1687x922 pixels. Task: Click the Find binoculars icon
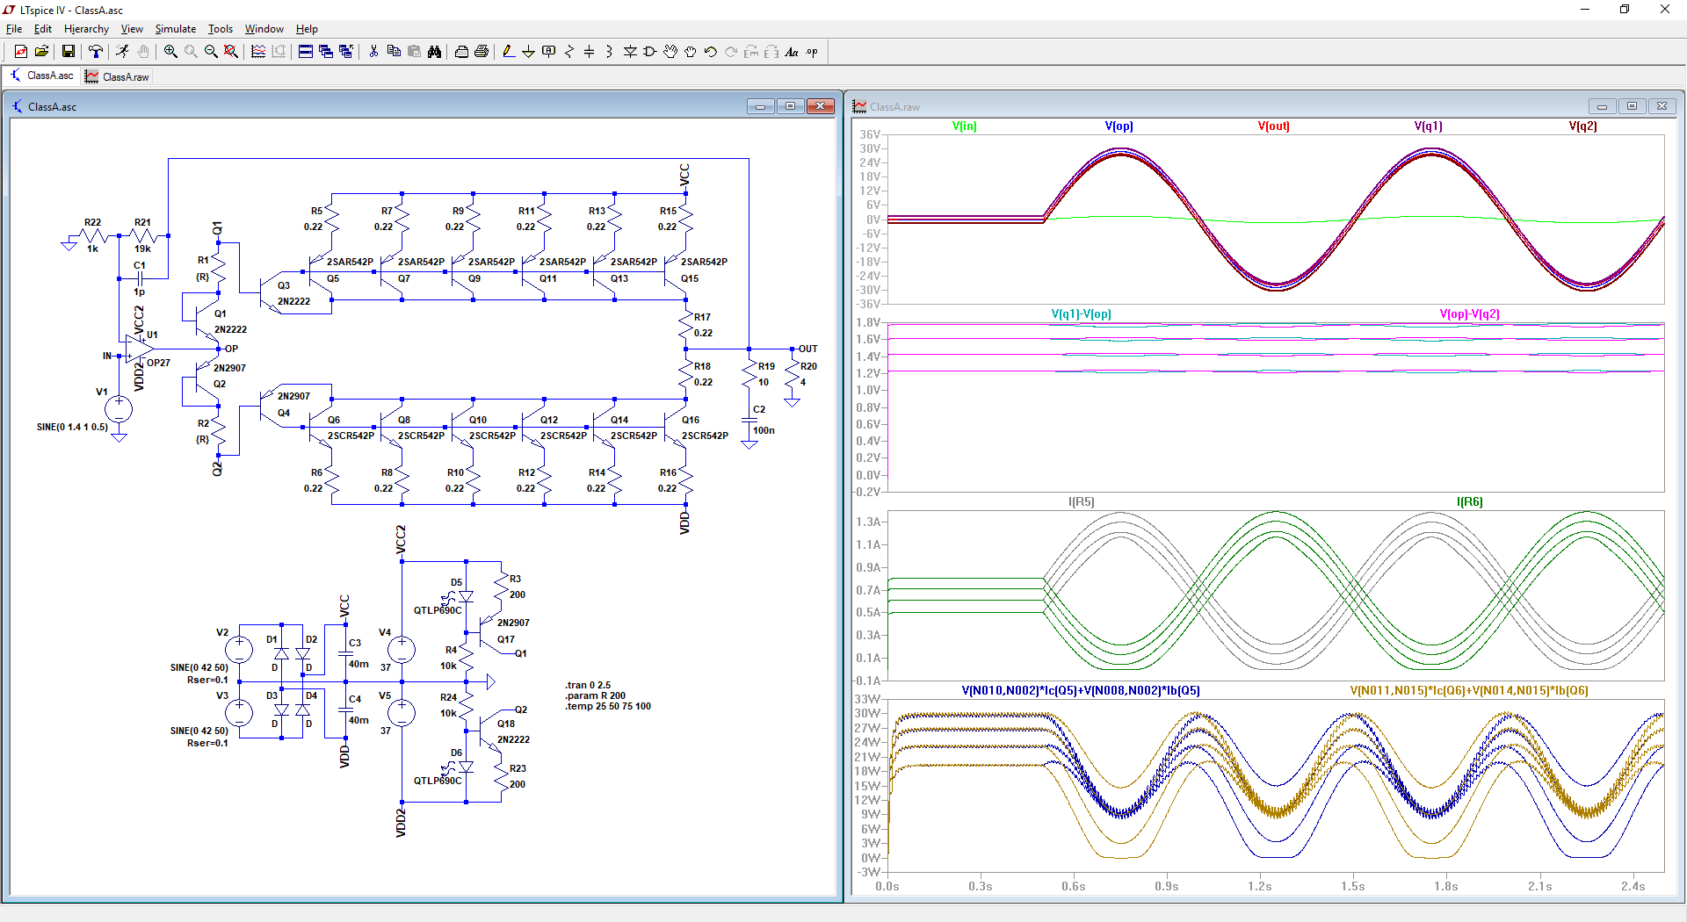434,52
